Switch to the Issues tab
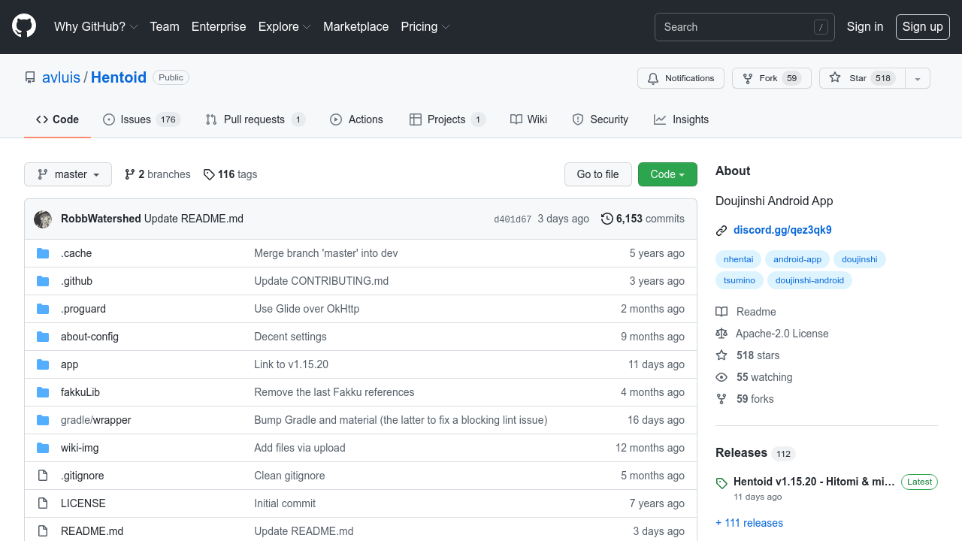The image size is (962, 541). (x=141, y=119)
